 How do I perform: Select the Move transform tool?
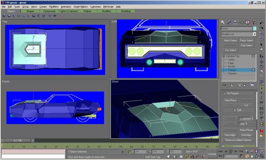pos(262,62)
